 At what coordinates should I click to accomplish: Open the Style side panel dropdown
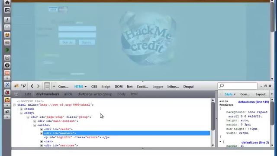pyautogui.click(x=235, y=94)
